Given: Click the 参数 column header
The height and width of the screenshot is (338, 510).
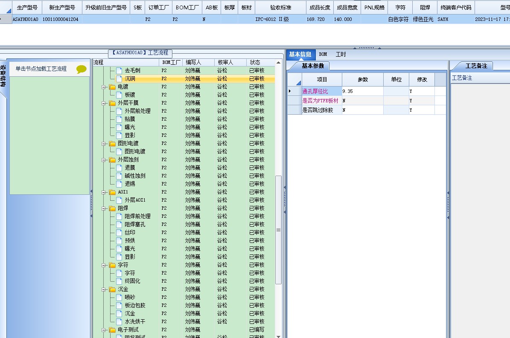Looking at the screenshot, I should [x=363, y=80].
